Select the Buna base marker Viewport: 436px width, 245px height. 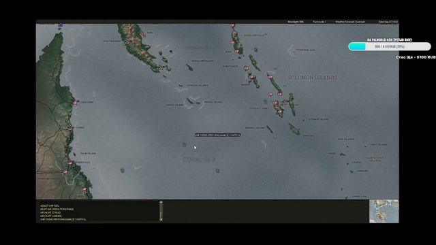tap(144, 35)
